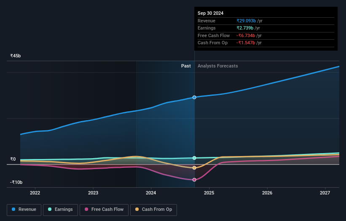Click the Cash From Op label in tooltip
346x221 pixels.
(212, 43)
